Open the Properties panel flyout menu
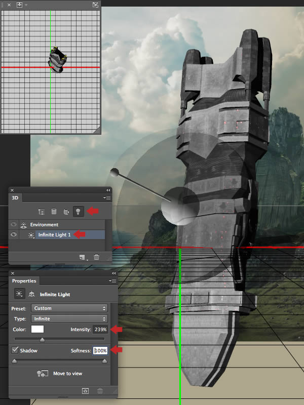This screenshot has width=304, height=405. pos(112,280)
